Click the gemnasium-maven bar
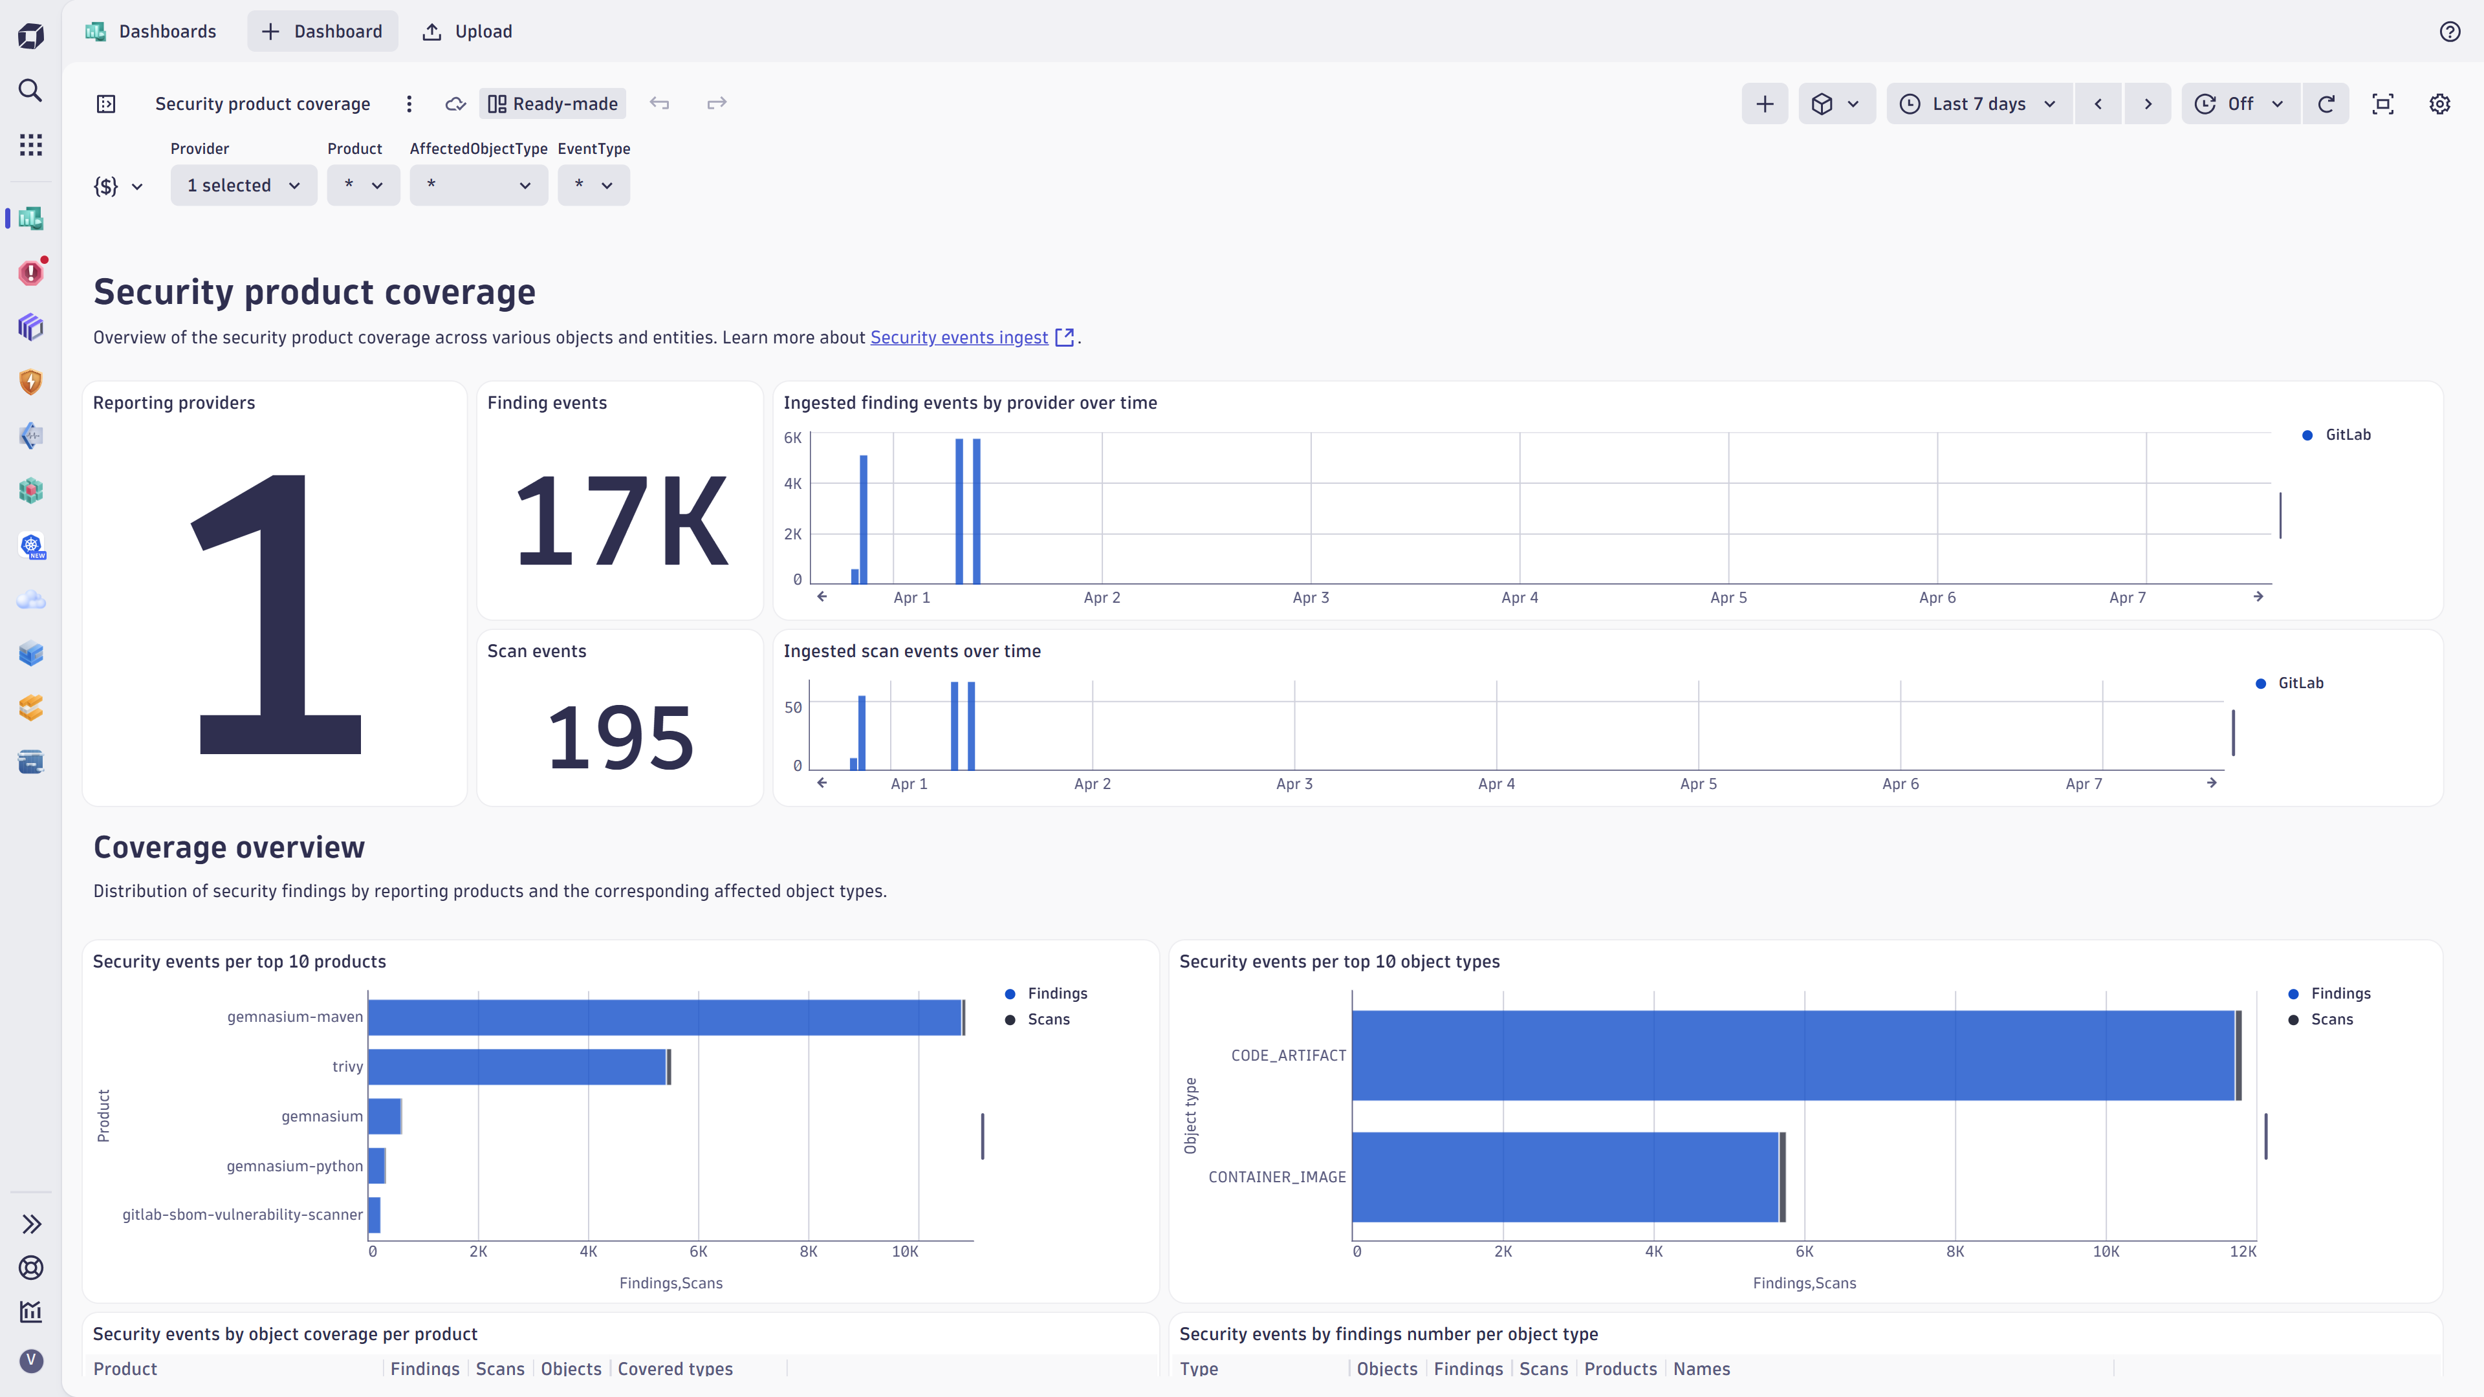The height and width of the screenshot is (1397, 2484). pos(666,1017)
